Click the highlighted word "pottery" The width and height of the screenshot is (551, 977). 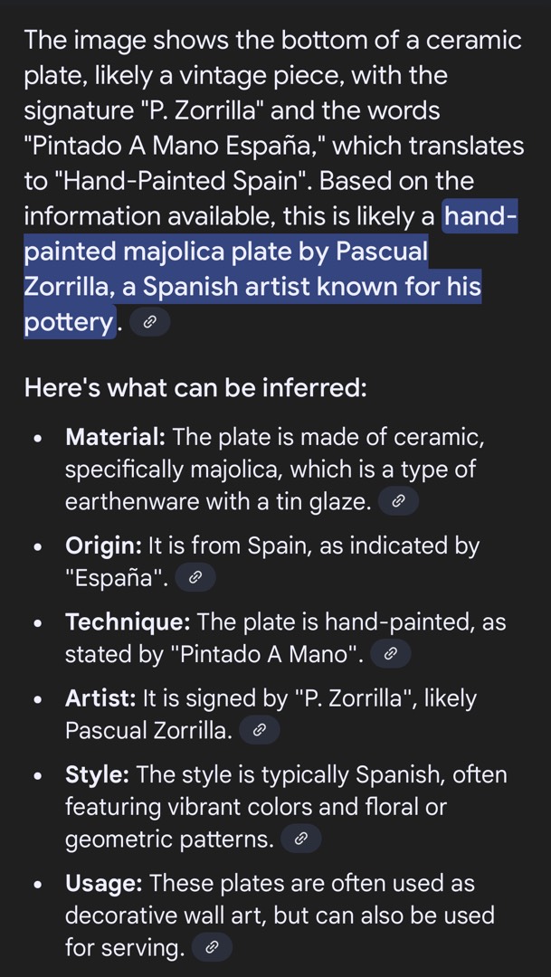coord(70,322)
